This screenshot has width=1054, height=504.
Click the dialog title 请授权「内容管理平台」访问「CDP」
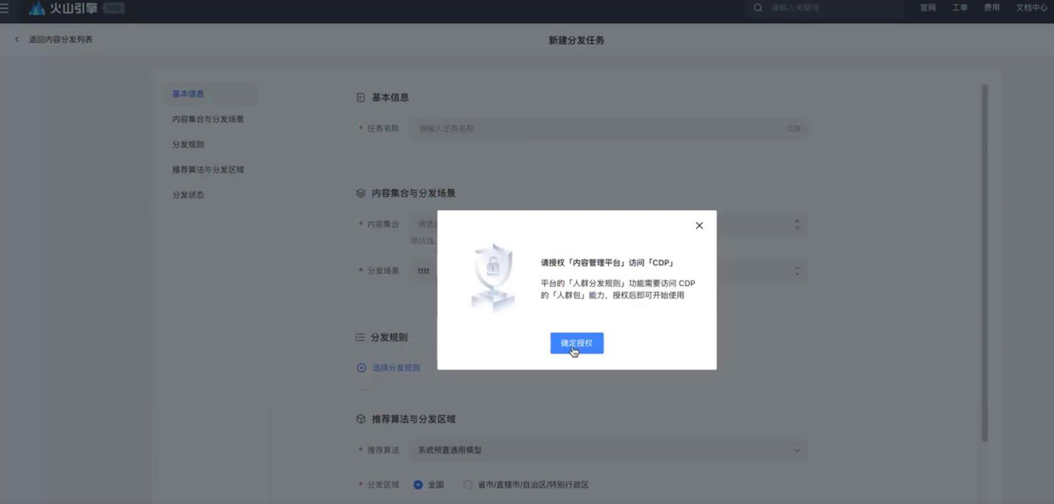click(x=607, y=262)
